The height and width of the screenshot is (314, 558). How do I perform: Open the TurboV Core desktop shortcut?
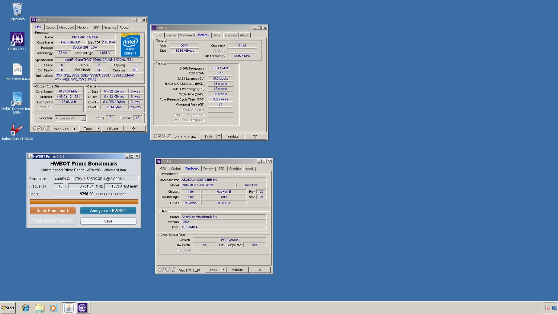[x=17, y=132]
